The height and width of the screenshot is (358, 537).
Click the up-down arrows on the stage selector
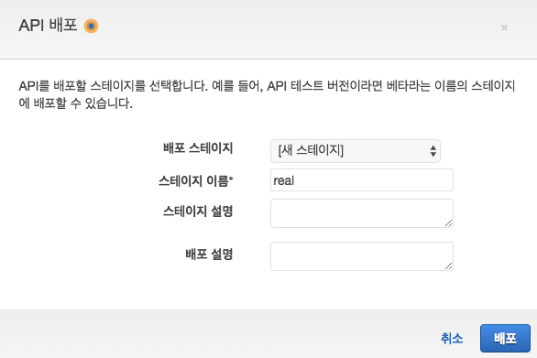point(433,151)
